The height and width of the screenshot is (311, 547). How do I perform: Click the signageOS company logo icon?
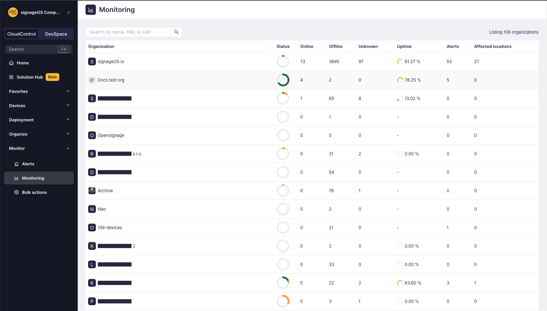[x=13, y=12]
